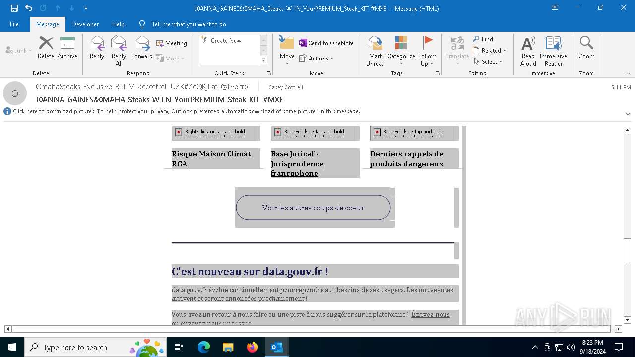Open the Windows Start menu
The image size is (635, 357).
[x=12, y=347]
